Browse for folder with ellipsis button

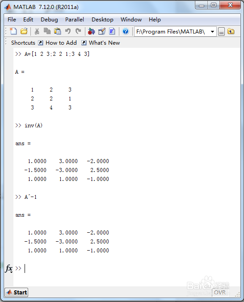click(x=221, y=32)
